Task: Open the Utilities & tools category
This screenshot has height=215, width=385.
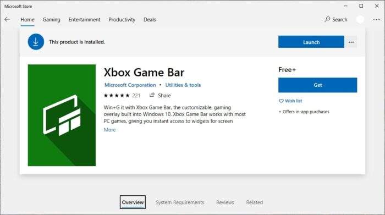Action: click(x=183, y=85)
